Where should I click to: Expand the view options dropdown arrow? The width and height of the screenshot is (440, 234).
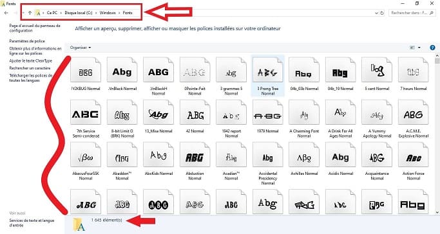pyautogui.click(x=419, y=48)
